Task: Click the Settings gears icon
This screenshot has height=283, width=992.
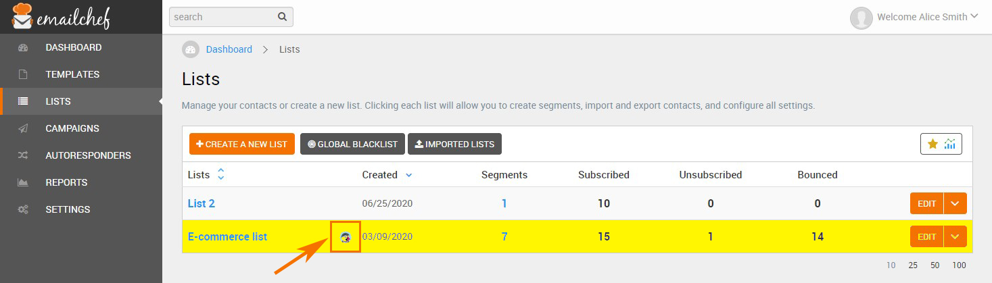Action: pyautogui.click(x=23, y=209)
